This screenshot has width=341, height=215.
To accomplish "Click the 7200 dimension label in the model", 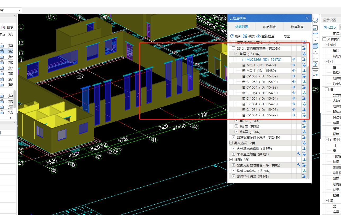I will pos(203,115).
